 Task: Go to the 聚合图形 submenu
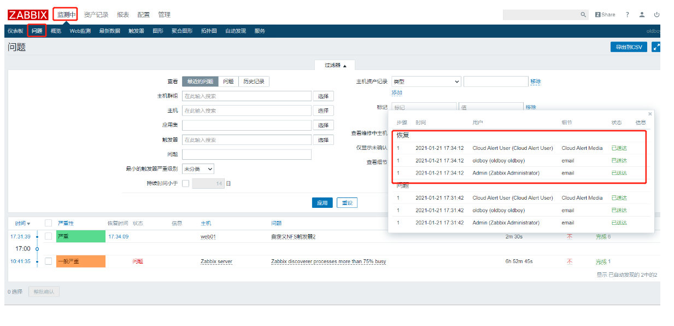182,31
